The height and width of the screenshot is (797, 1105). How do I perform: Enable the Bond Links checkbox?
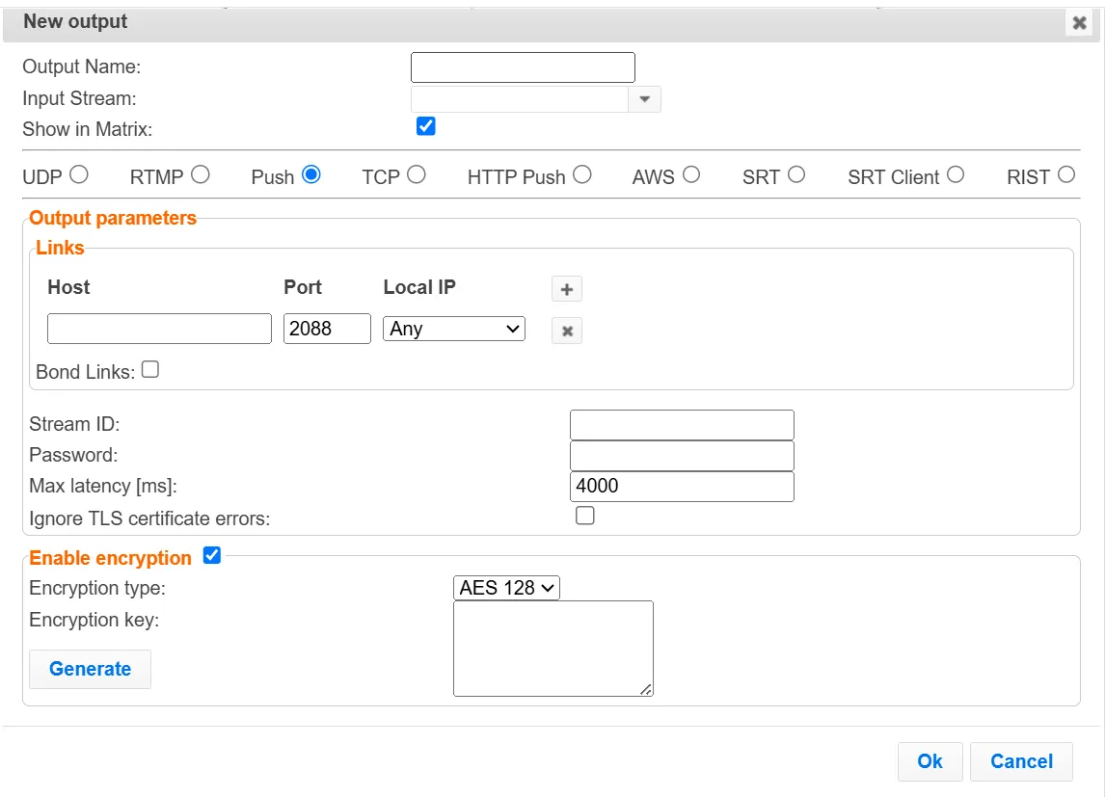point(150,370)
